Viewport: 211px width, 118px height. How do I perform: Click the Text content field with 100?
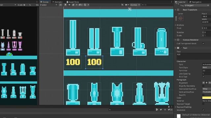point(194,56)
